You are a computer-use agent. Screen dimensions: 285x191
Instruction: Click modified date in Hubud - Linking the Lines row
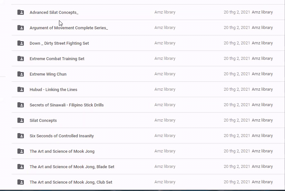(x=237, y=89)
